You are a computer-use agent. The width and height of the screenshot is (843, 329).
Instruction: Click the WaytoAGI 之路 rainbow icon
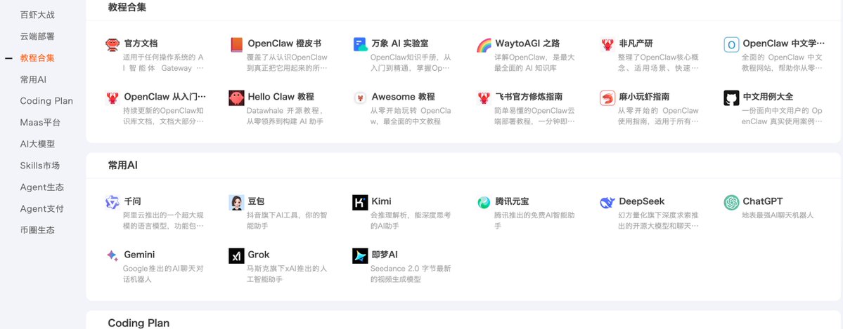[484, 45]
